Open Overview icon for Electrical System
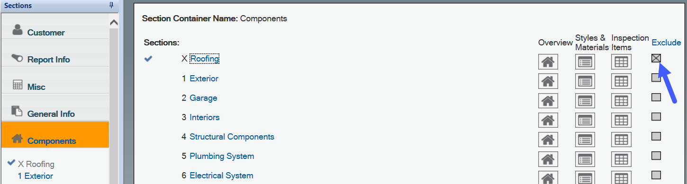The width and height of the screenshot is (687, 184). click(x=548, y=177)
